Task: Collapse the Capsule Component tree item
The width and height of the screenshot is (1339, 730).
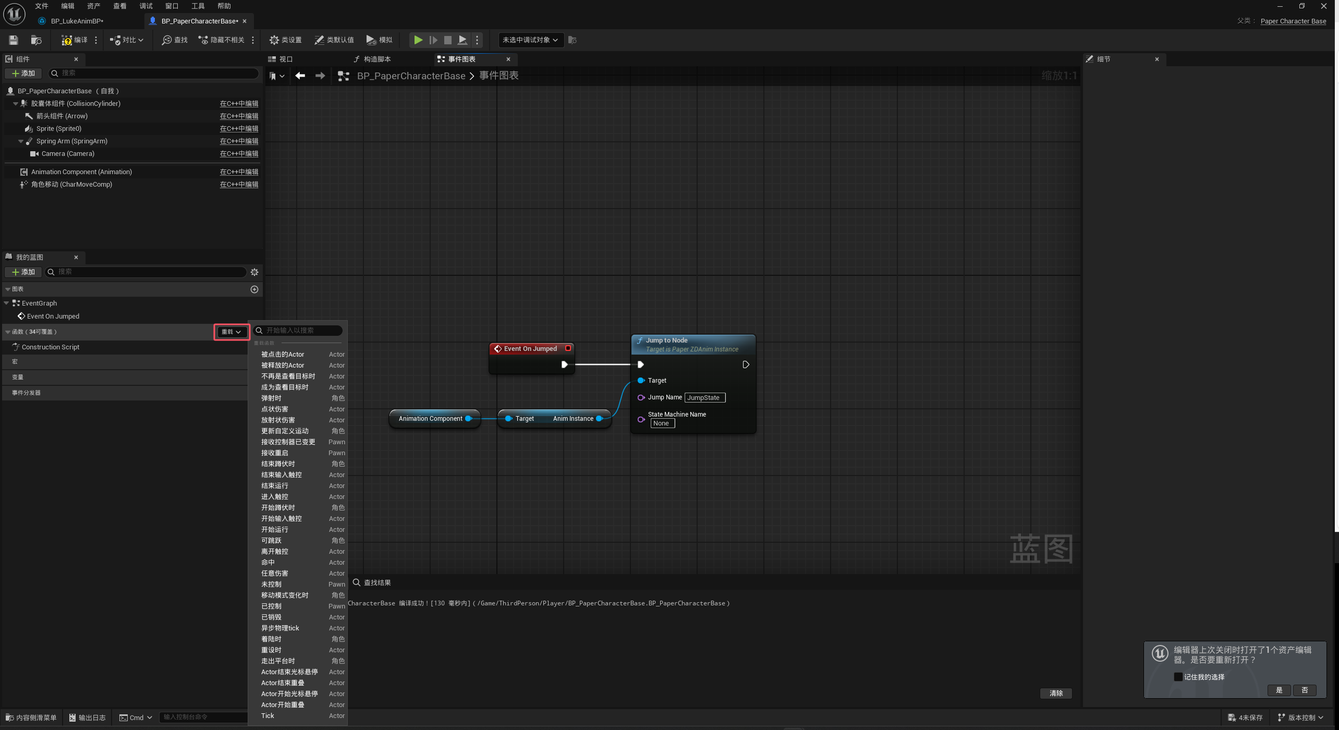Action: 16,104
